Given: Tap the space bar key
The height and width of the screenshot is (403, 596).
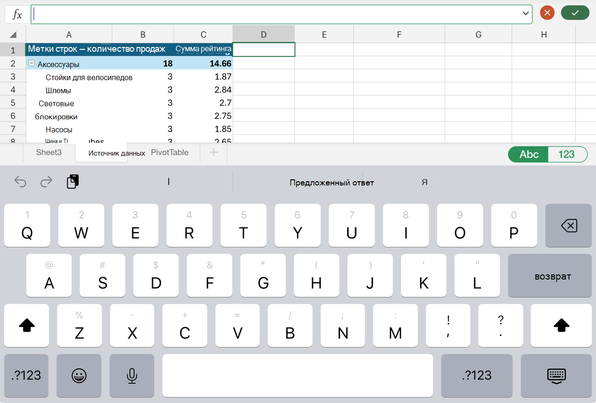Looking at the screenshot, I should 298,376.
